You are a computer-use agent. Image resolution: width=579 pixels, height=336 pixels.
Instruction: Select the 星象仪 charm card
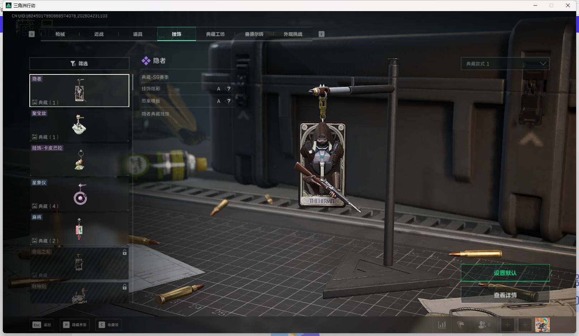(x=79, y=194)
